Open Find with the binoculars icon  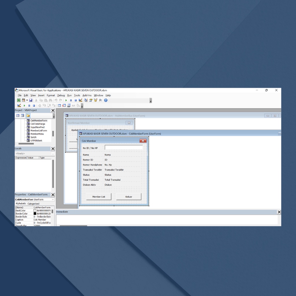tap(50, 100)
